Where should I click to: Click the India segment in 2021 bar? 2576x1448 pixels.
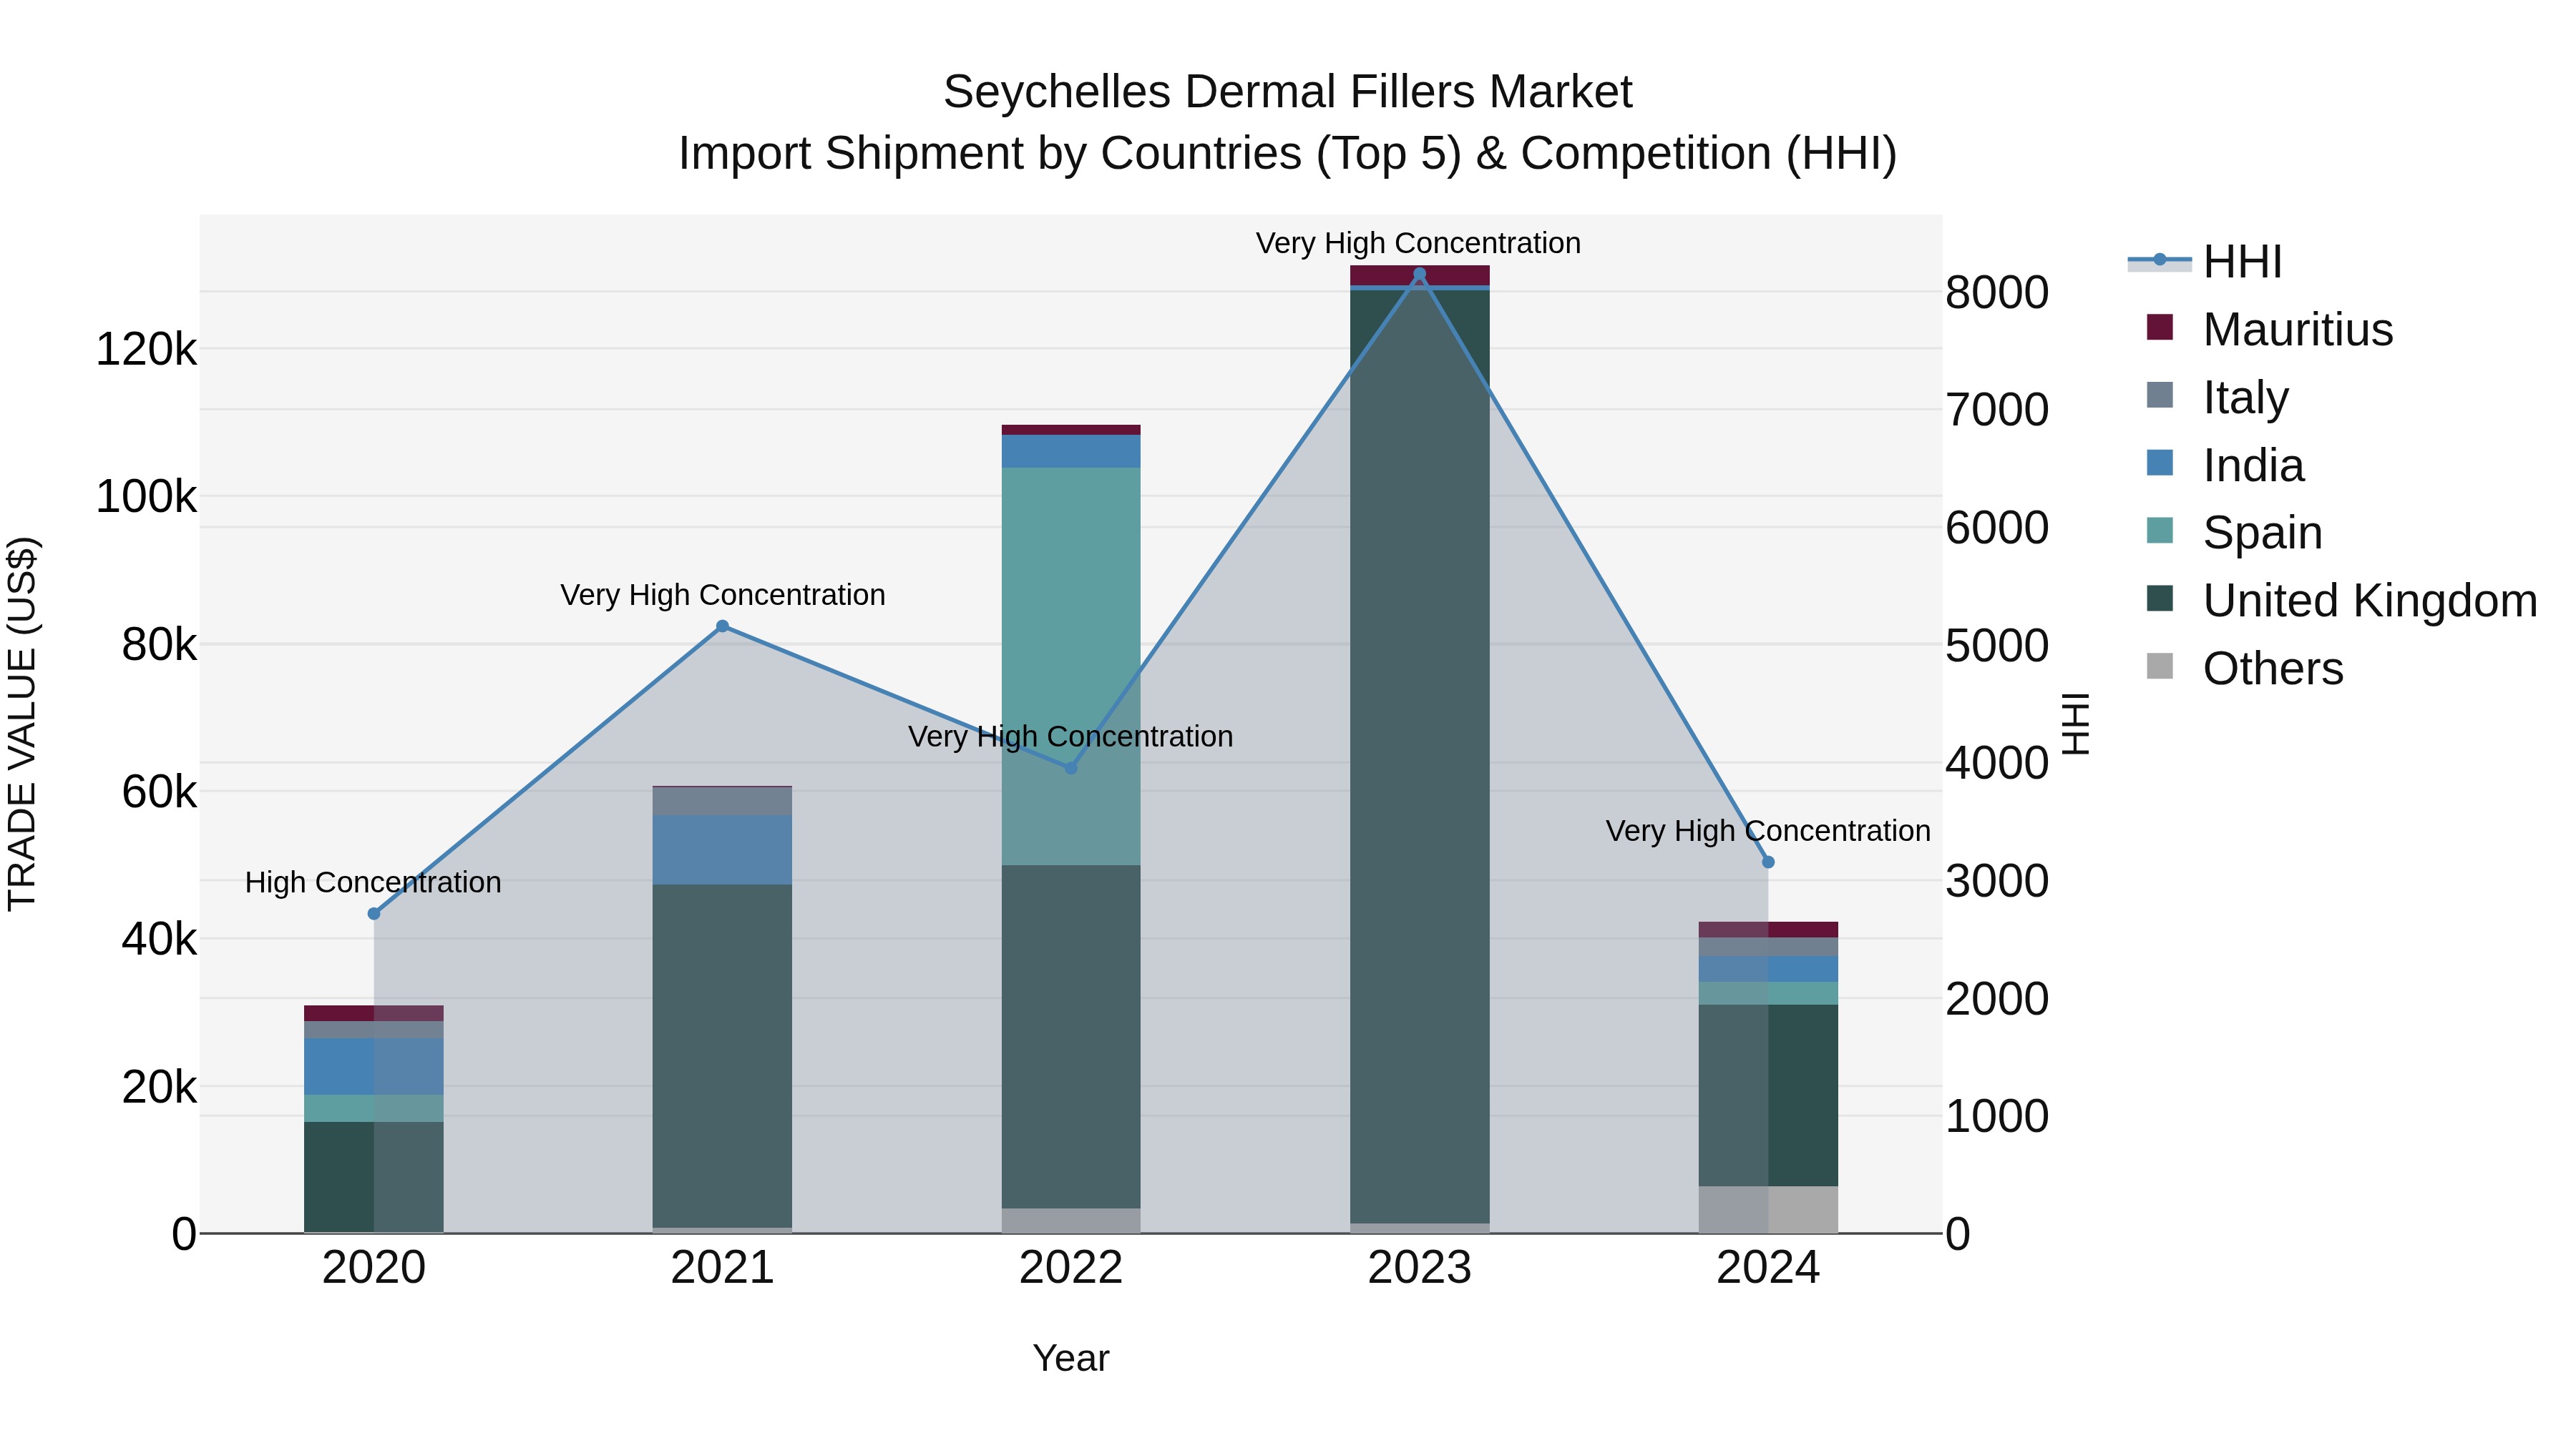point(722,849)
